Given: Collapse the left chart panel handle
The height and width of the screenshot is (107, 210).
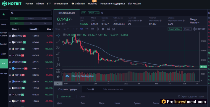Looking at the screenshot, I should (x=62, y=73).
